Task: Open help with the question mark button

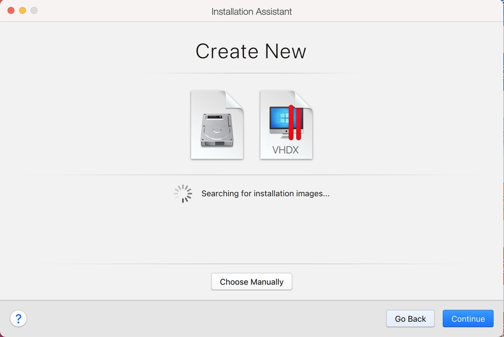Action: [x=18, y=318]
